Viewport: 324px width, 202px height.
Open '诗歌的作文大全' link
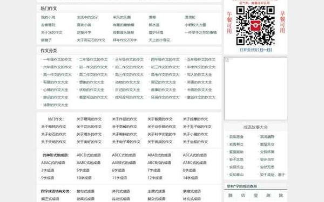coord(56,105)
